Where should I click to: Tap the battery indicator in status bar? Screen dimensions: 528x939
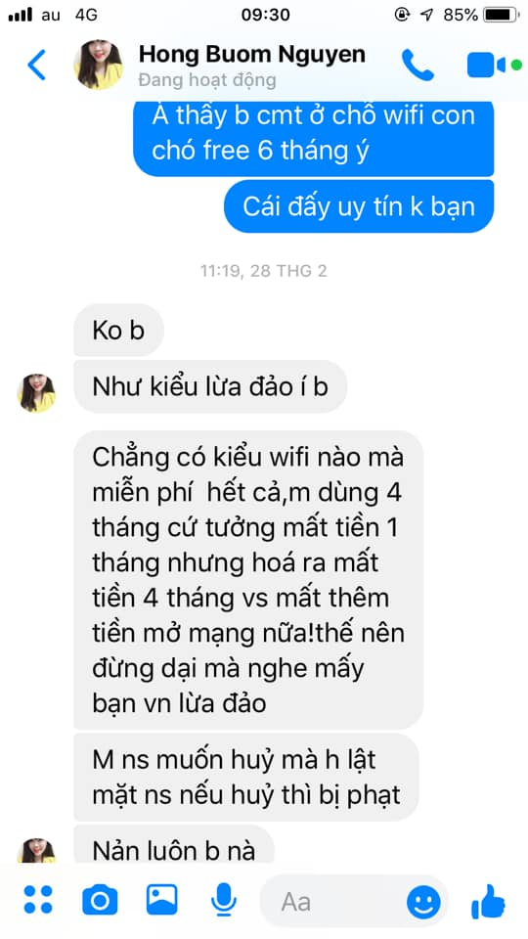point(501,15)
